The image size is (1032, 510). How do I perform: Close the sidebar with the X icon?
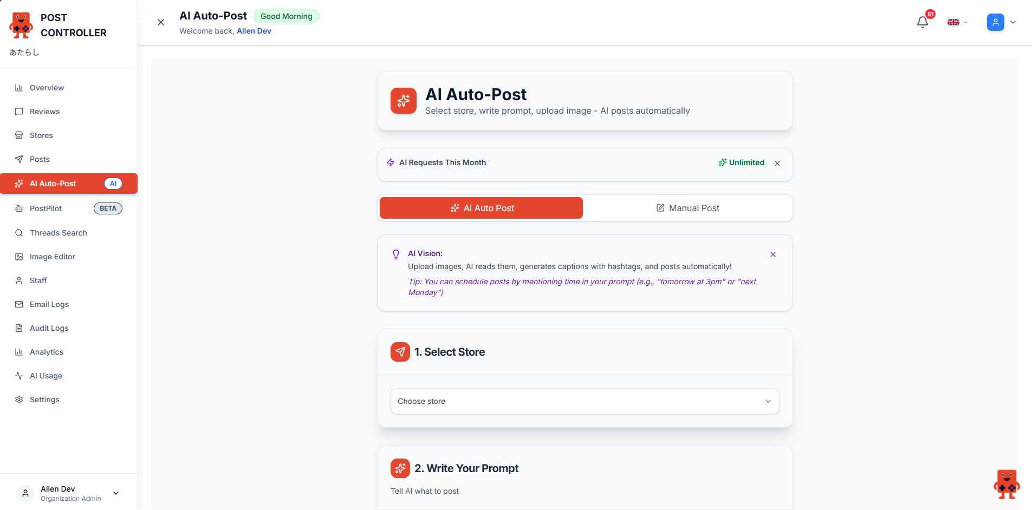pos(161,22)
